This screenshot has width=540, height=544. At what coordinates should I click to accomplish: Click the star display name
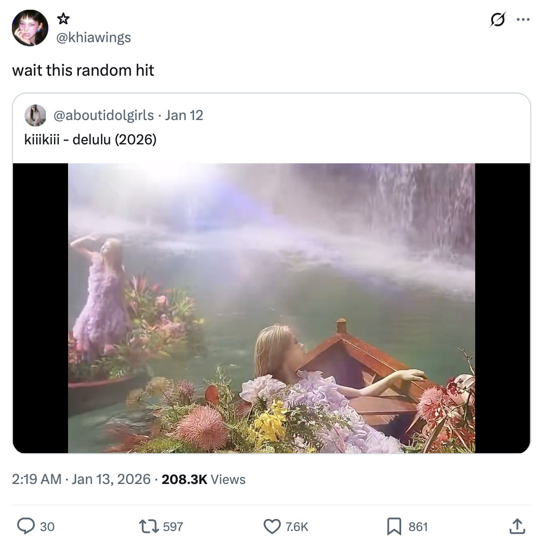63,19
